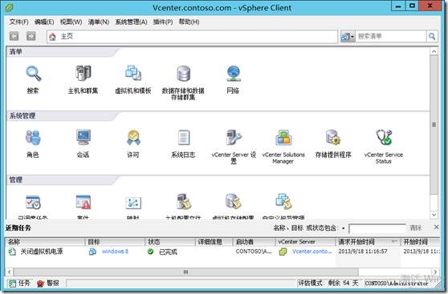Open the scheduled tasks calendar icon
The width and height of the screenshot is (448, 294).
[x=33, y=202]
